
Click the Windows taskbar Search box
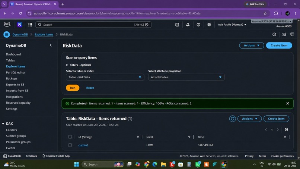click(103, 165)
